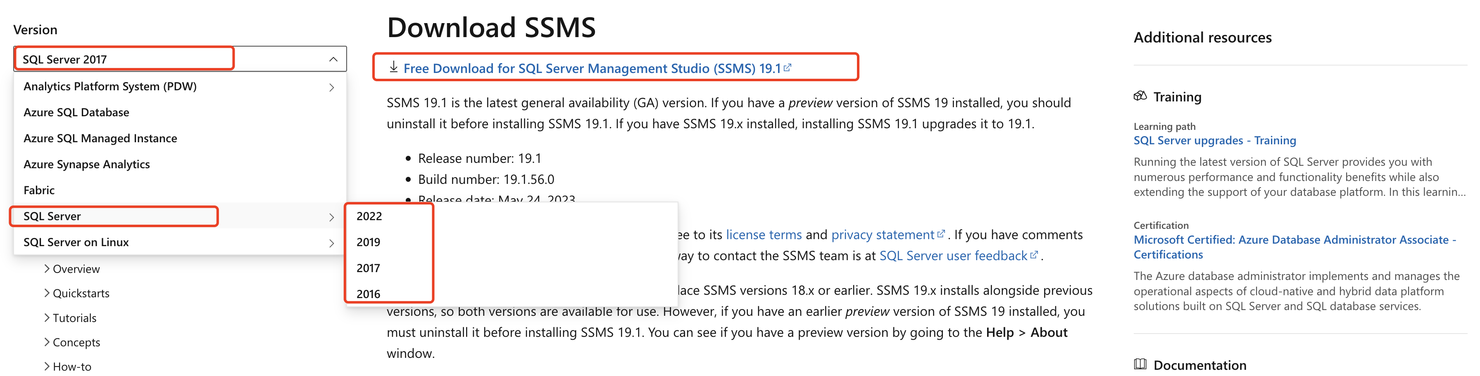Click external link icon after privacy statement

pyautogui.click(x=941, y=235)
